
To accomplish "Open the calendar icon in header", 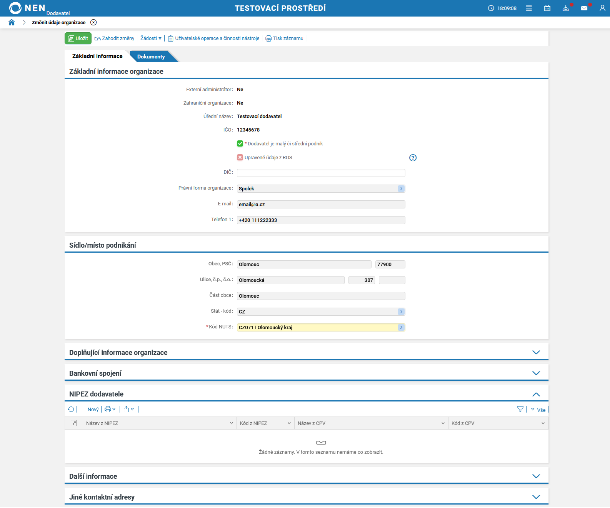I will [x=547, y=8].
